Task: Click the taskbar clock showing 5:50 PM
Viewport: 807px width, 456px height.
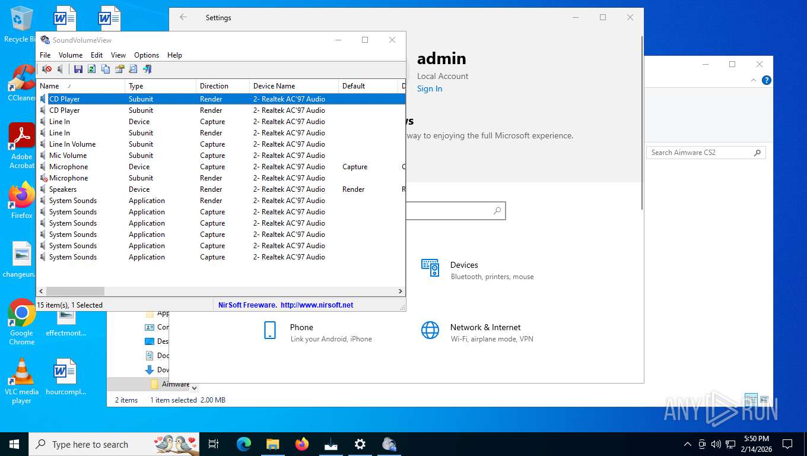Action: click(x=756, y=444)
